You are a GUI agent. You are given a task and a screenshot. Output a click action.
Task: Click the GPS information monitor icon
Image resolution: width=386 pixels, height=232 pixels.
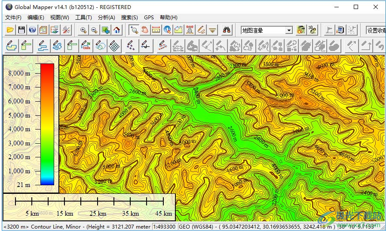341,30
